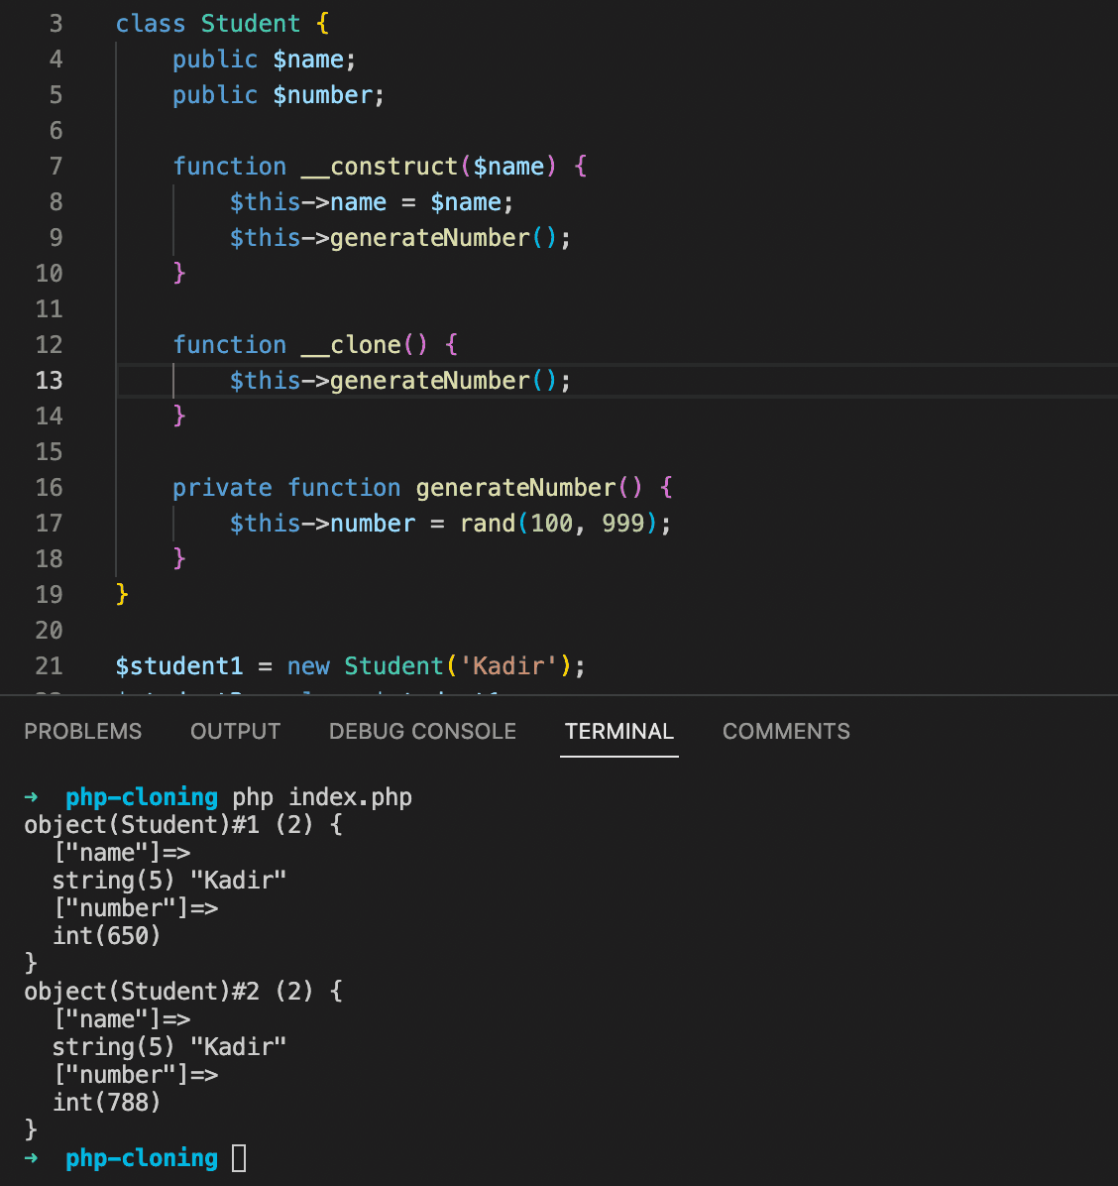1118x1186 pixels.
Task: Open the PROBLEMS panel tab
Action: pos(83,731)
